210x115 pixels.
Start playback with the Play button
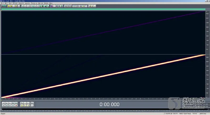pyautogui.click(x=6, y=103)
